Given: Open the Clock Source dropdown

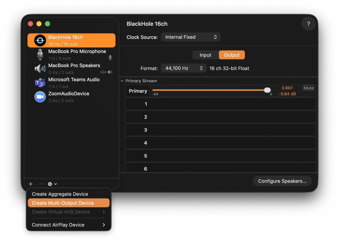Looking at the screenshot, I should tap(191, 37).
